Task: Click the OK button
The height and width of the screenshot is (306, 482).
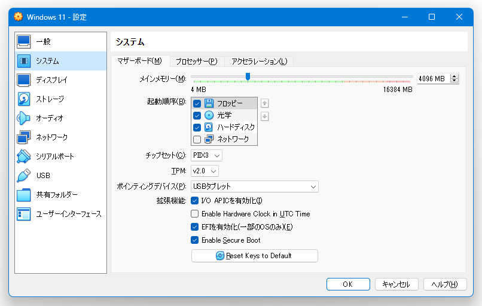Action: (x=348, y=284)
